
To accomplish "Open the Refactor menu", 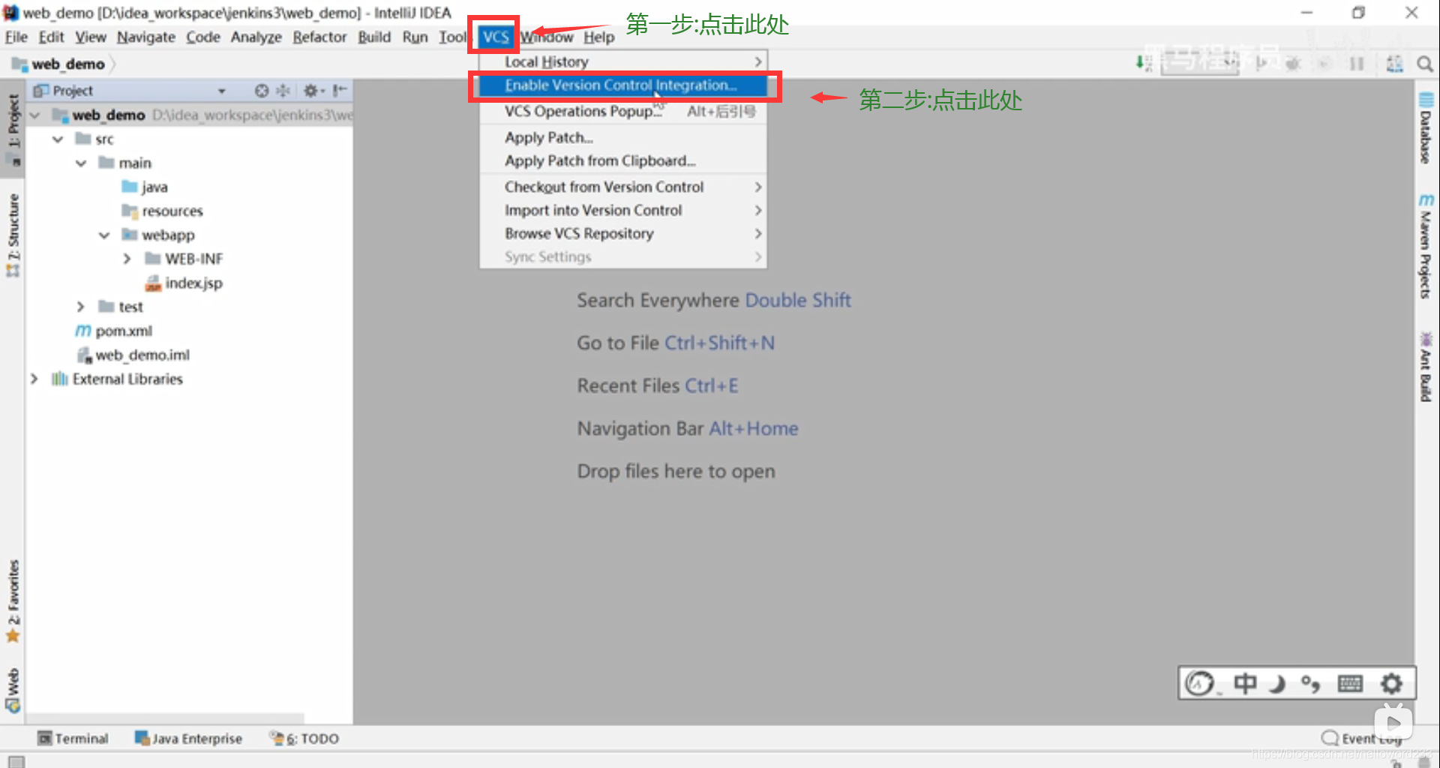I will [319, 37].
